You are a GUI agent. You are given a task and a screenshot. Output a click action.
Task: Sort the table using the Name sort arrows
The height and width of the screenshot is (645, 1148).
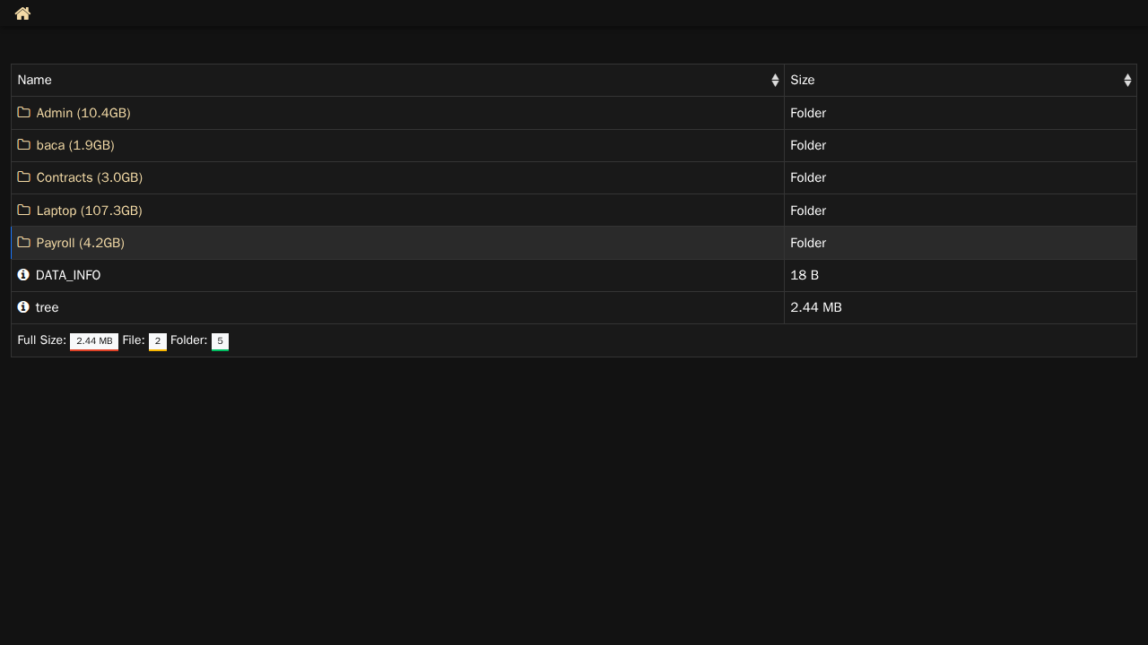pyautogui.click(x=775, y=81)
